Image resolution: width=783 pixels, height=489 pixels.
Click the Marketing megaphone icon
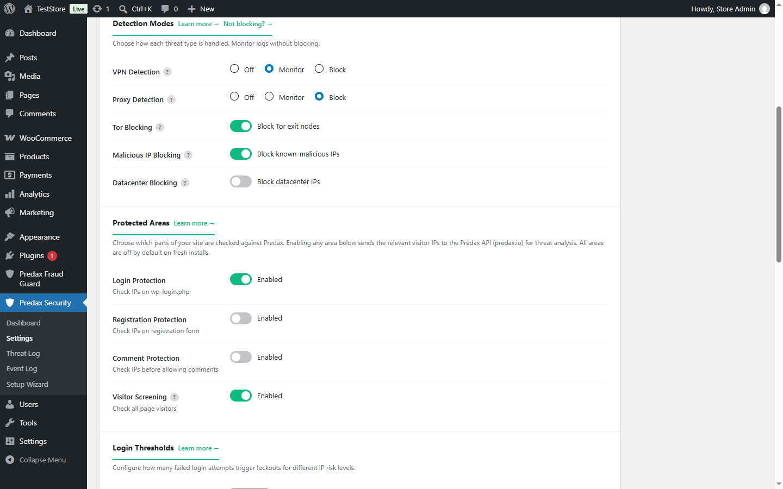[x=10, y=212]
